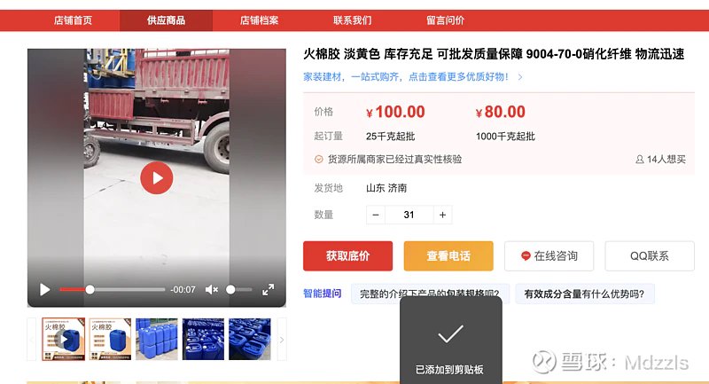Open the chevron after the blue promo link
709x384 pixels.
click(x=520, y=77)
